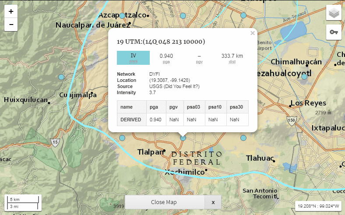Click the DERIVED row name cell
The image size is (345, 215).
point(131,120)
